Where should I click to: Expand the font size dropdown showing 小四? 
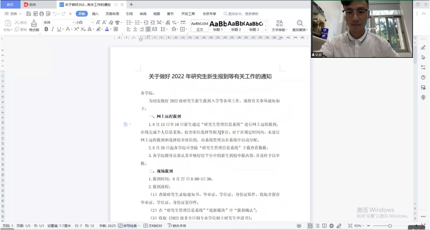(x=84, y=22)
